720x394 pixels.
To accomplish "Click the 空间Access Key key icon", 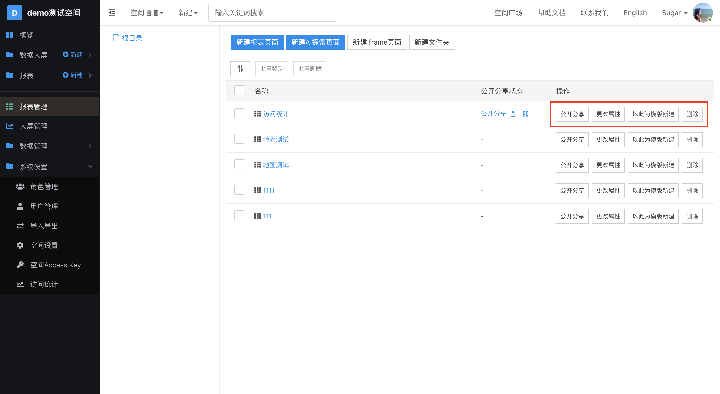I will (x=20, y=265).
